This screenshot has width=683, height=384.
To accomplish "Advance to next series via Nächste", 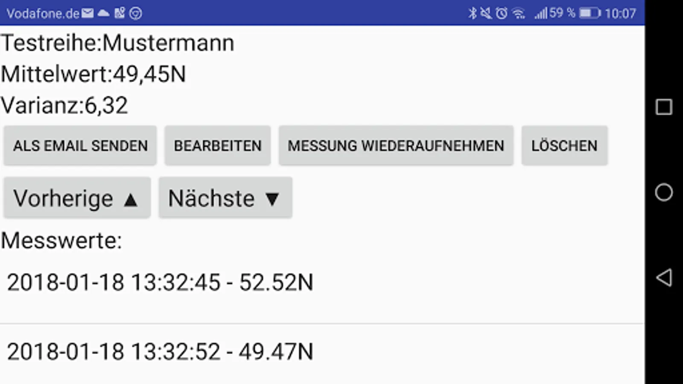I will tap(225, 198).
